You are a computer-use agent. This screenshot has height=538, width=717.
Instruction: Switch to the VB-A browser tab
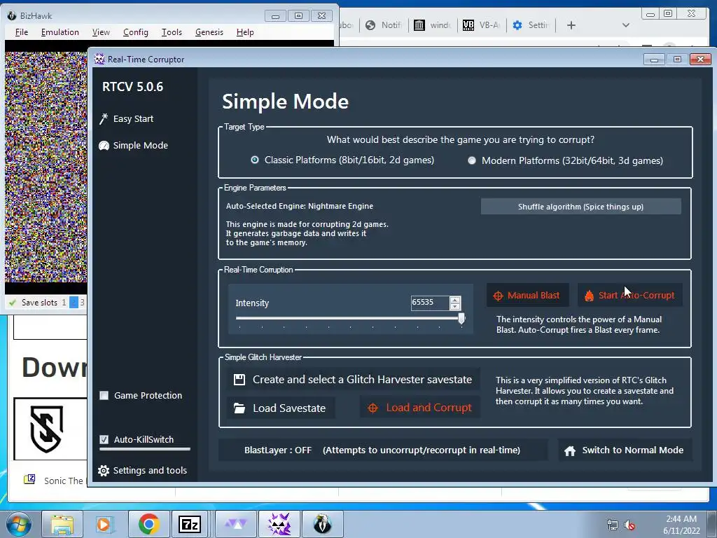click(481, 25)
